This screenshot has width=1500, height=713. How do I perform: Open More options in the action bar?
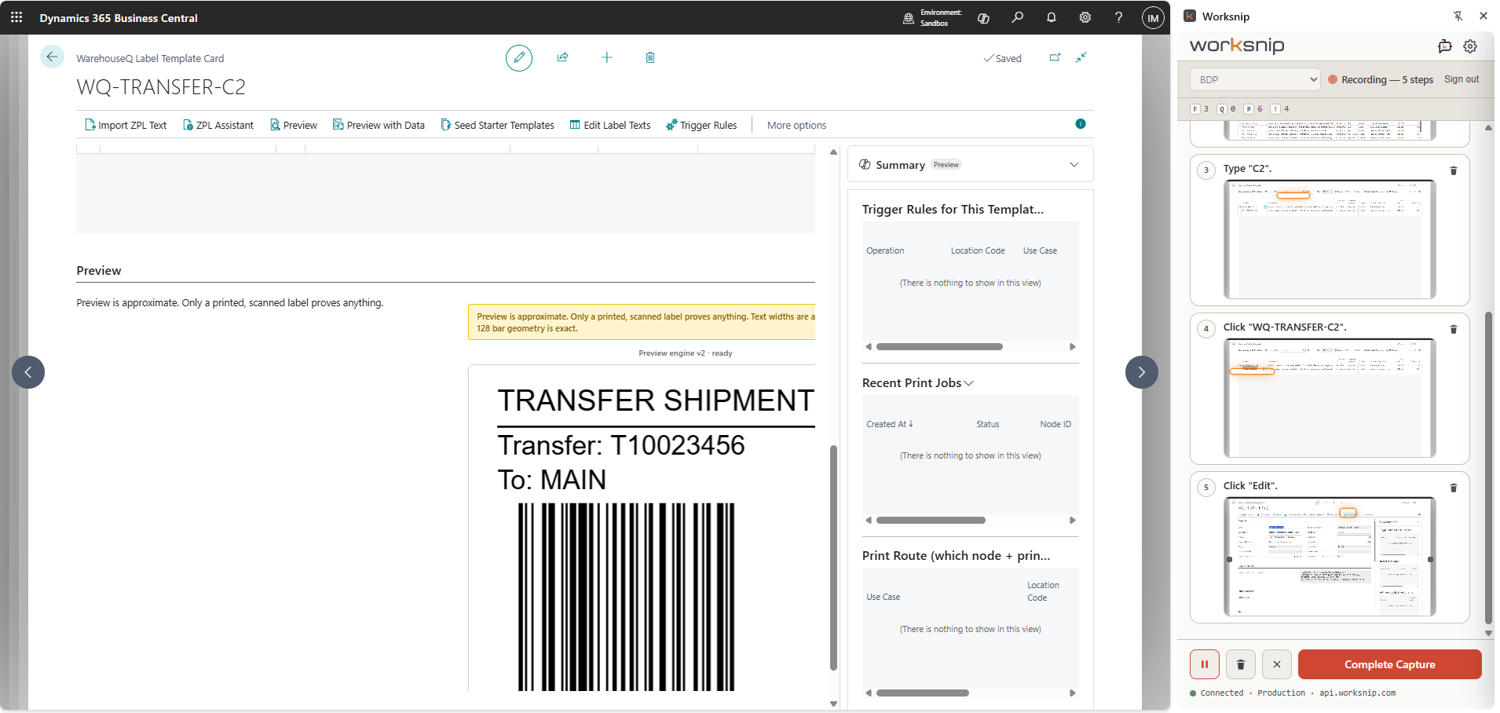[796, 125]
